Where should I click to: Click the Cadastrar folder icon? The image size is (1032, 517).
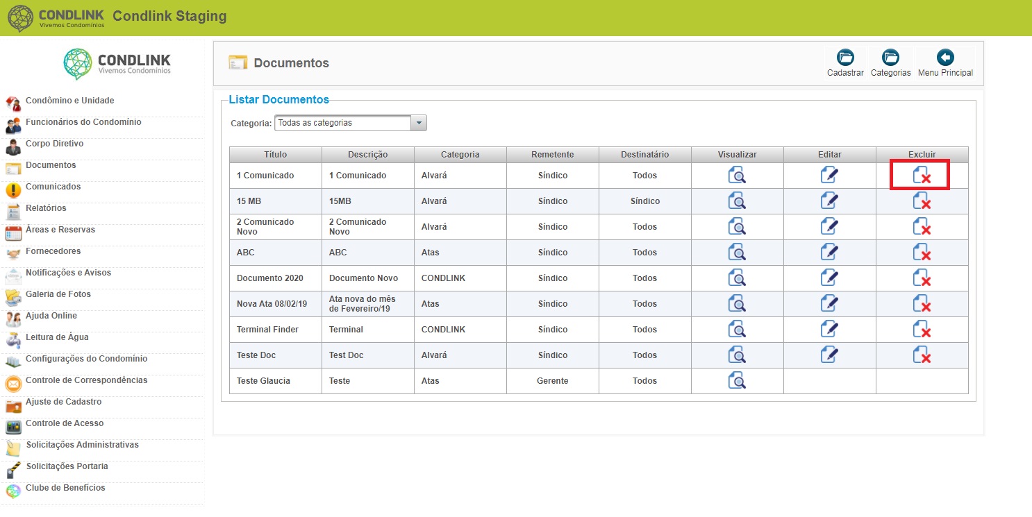point(845,58)
